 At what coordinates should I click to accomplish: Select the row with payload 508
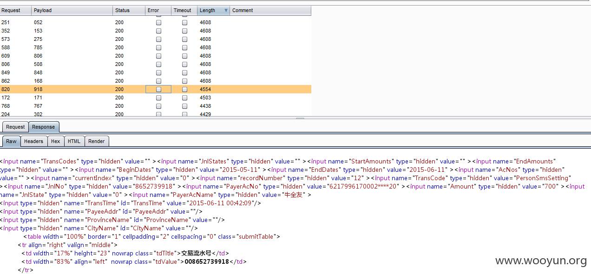[155, 64]
